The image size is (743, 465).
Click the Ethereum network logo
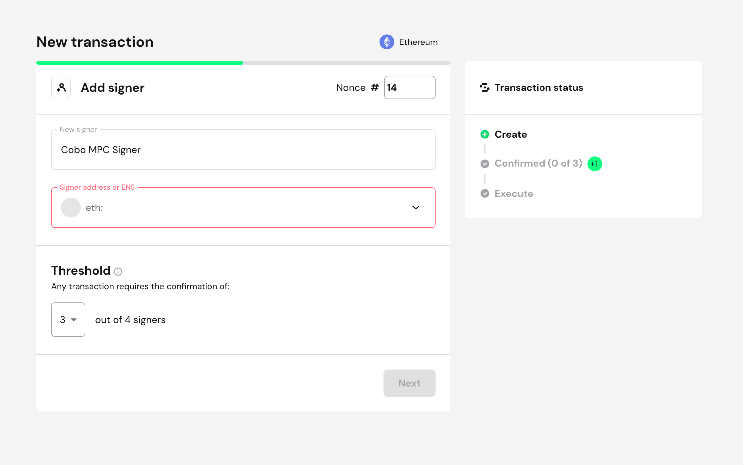387,42
